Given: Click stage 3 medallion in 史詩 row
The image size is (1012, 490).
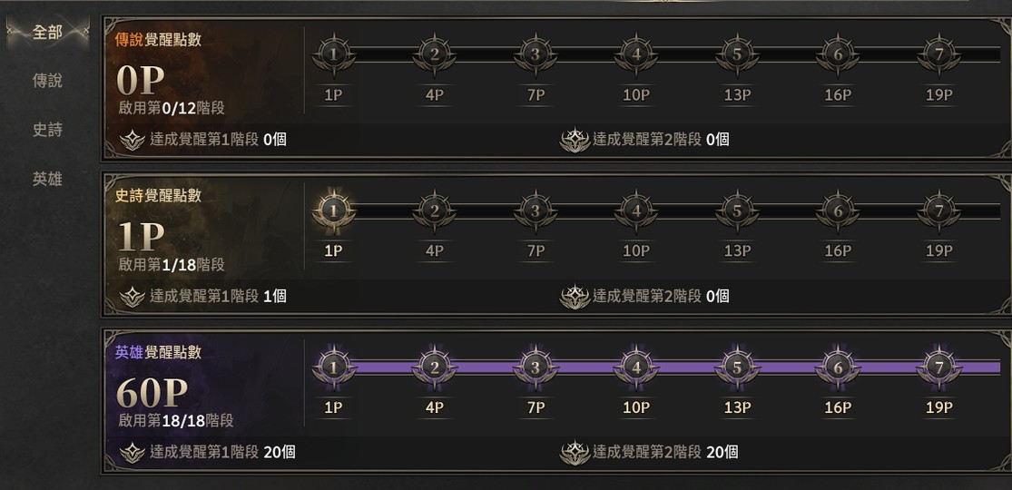Looking at the screenshot, I should tap(535, 211).
